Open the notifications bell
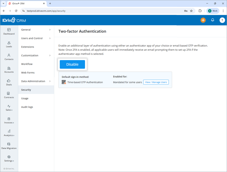Viewport: 227px width, 172px height. [x=212, y=20]
